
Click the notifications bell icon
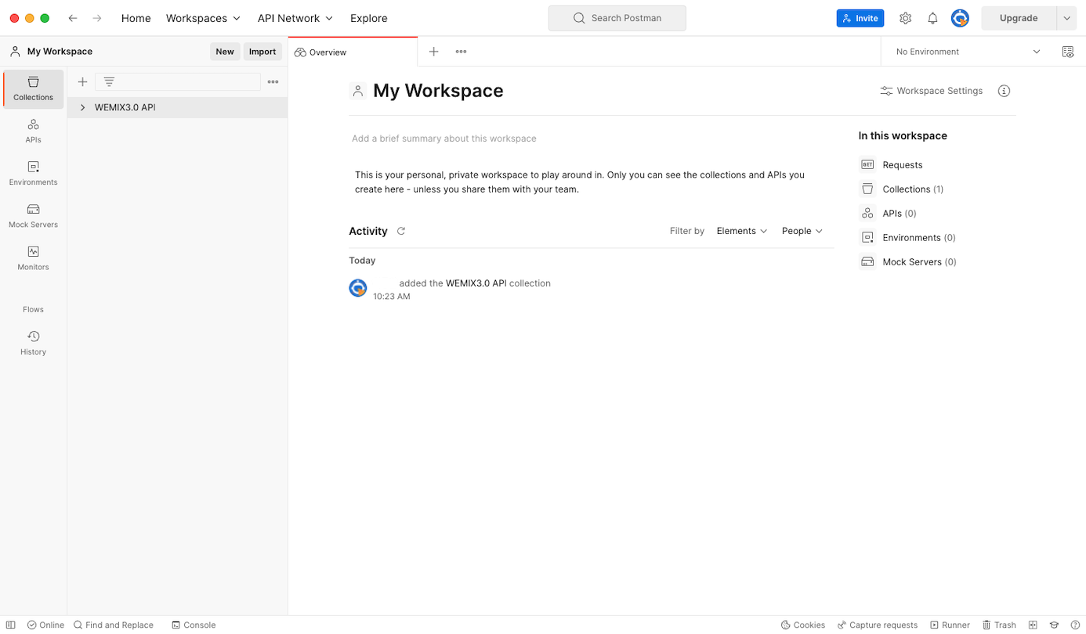pos(932,18)
